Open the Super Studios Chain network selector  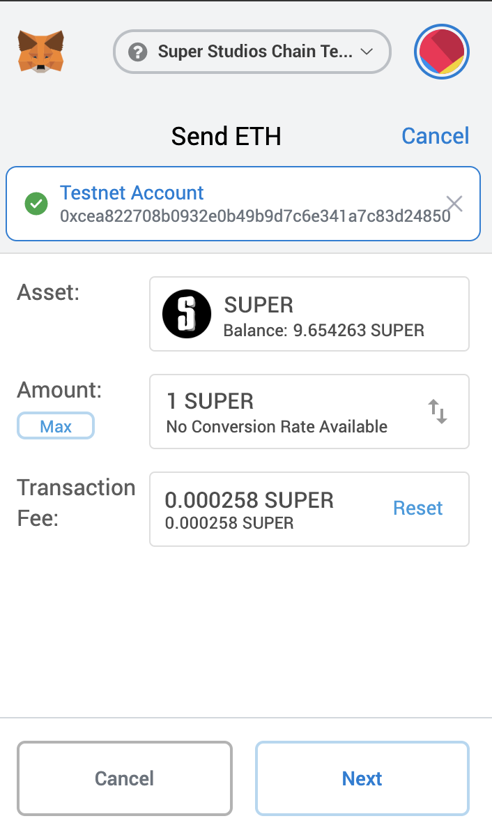pos(251,52)
